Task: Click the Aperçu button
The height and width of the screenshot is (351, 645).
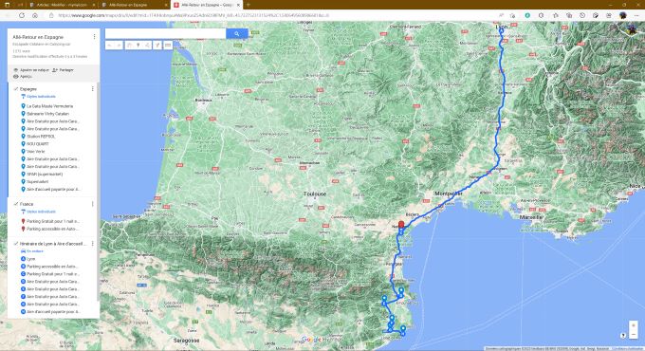Action: [23, 77]
